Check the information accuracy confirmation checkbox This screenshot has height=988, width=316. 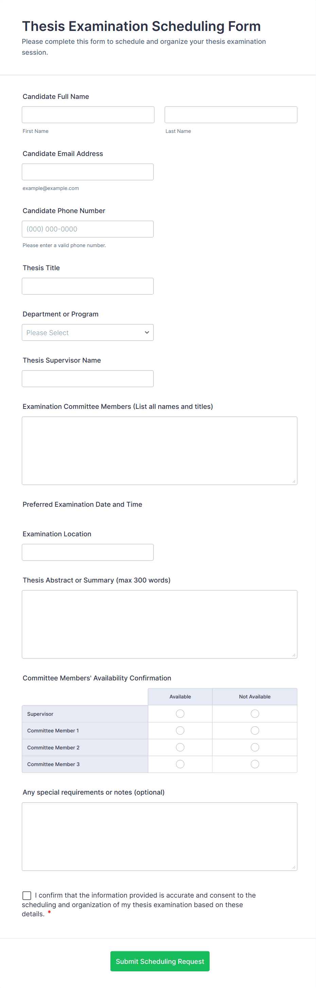pyautogui.click(x=27, y=895)
